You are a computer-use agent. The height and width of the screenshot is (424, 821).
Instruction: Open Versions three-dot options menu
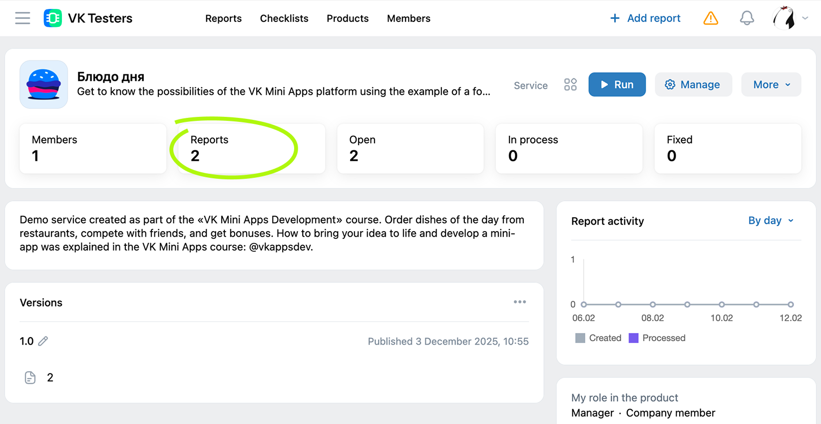click(520, 302)
